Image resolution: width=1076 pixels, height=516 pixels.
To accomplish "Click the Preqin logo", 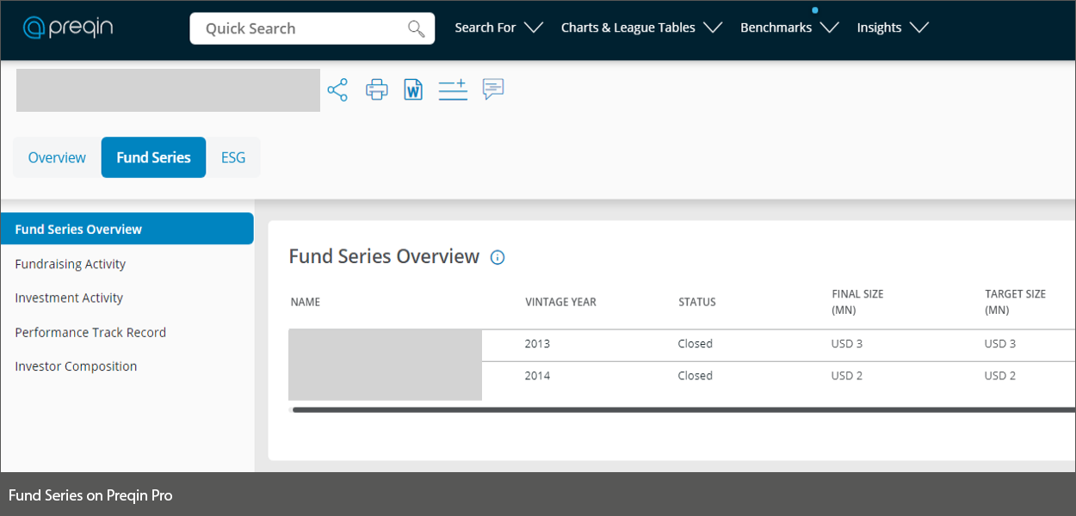I will click(68, 28).
